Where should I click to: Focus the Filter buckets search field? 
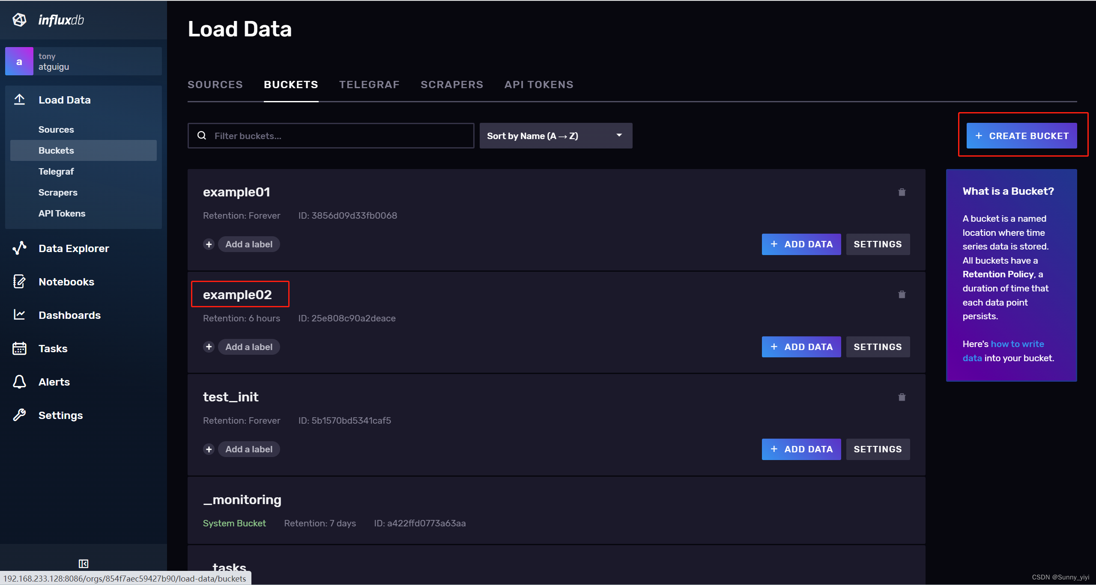point(331,136)
